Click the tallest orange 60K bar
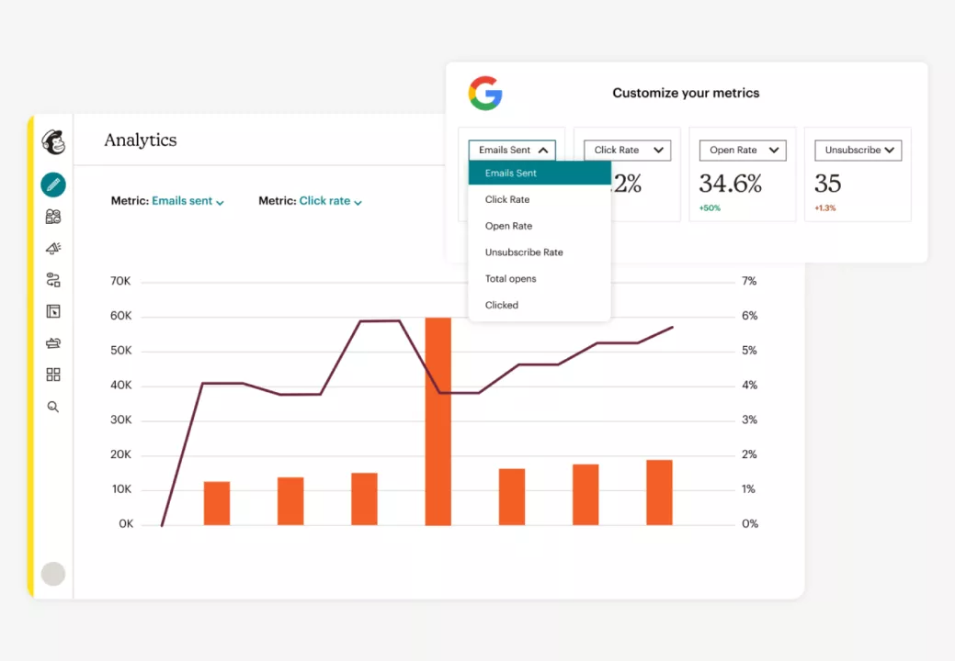 pyautogui.click(x=438, y=420)
